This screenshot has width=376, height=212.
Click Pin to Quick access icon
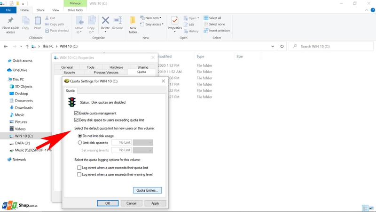(x=10, y=21)
